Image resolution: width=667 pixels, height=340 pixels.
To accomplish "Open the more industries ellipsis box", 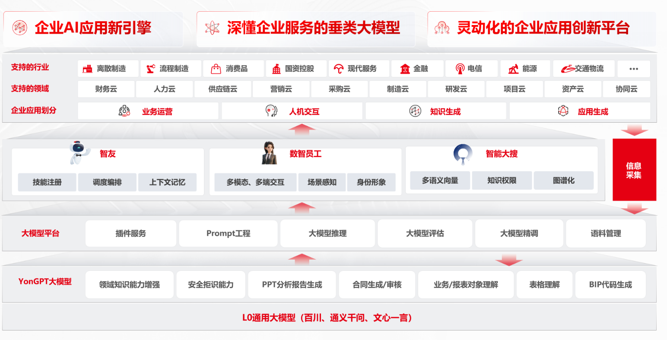I will (x=634, y=69).
